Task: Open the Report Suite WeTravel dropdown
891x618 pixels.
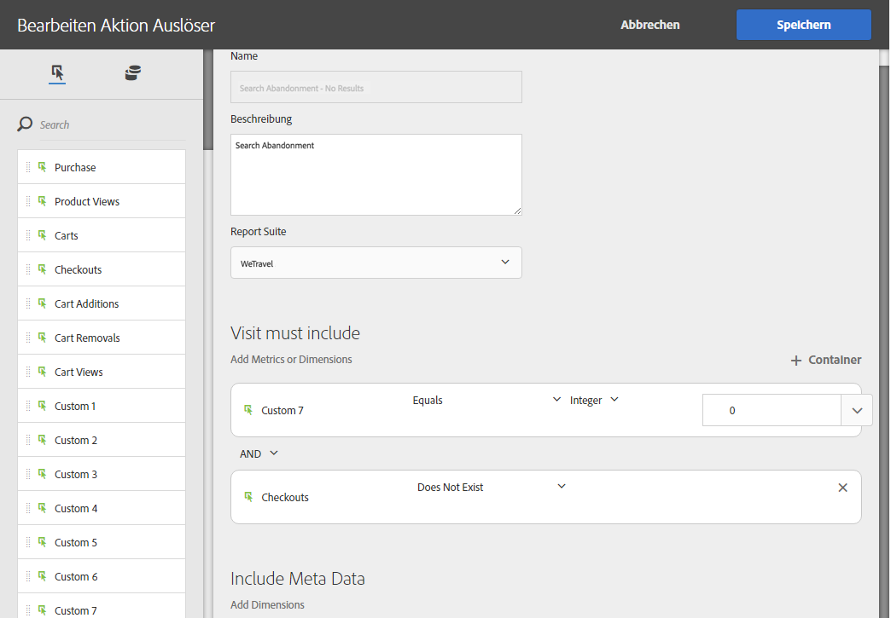Action: 376,263
